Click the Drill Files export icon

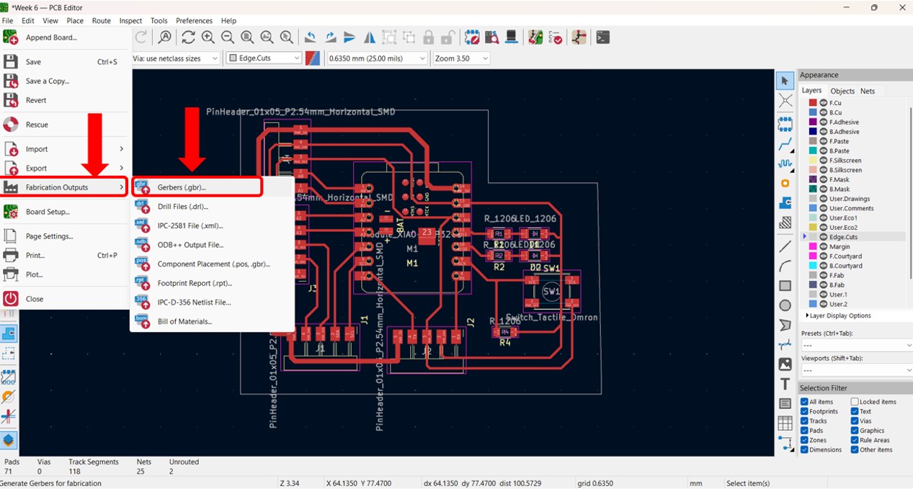pos(142,207)
